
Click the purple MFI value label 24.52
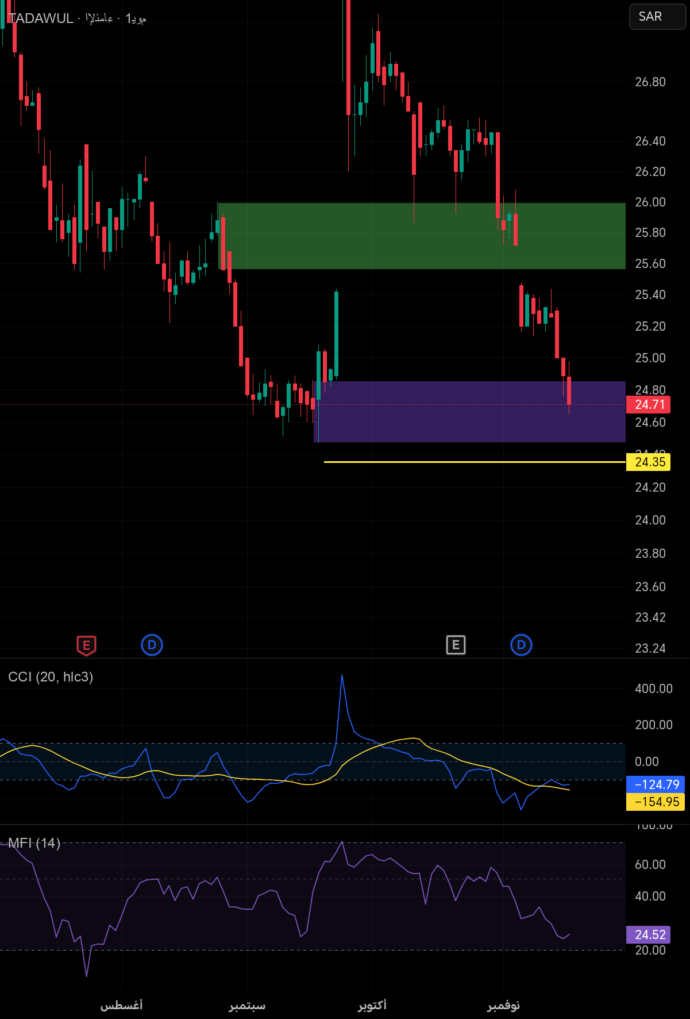(x=650, y=934)
